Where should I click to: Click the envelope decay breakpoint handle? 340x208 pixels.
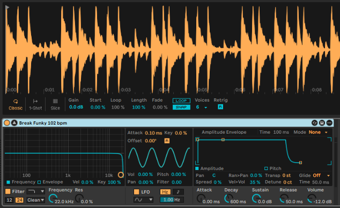[x=223, y=140]
